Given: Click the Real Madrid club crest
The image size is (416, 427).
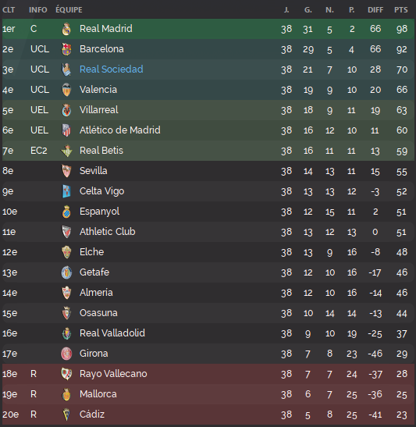Looking at the screenshot, I should coord(66,29).
